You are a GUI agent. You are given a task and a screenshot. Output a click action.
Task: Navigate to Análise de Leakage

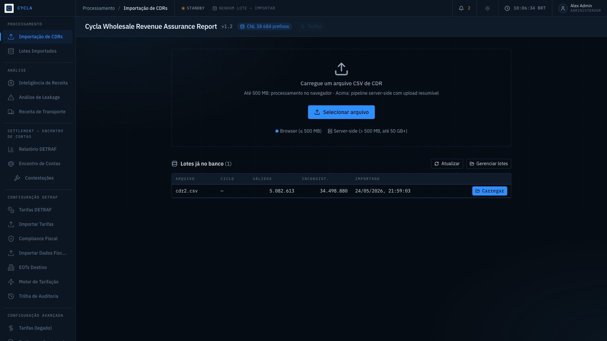(38, 97)
